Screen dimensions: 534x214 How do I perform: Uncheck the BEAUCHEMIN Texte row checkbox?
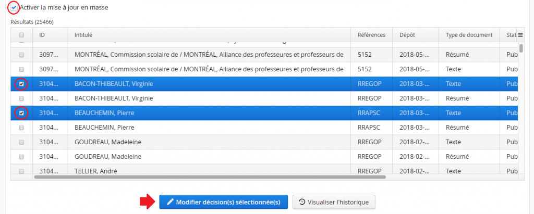click(21, 113)
